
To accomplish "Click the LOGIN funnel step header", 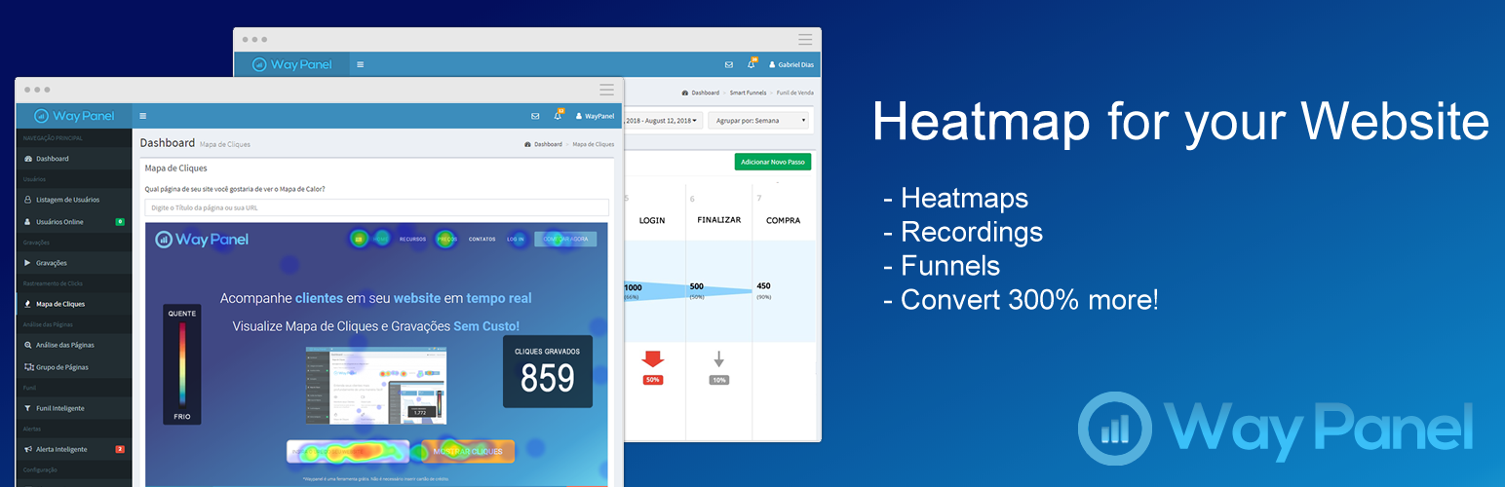I will tap(652, 220).
